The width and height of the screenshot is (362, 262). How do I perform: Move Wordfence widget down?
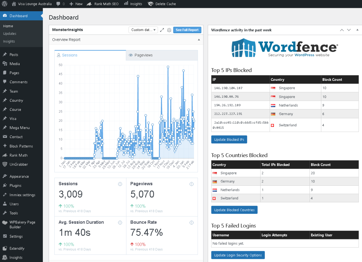349,30
